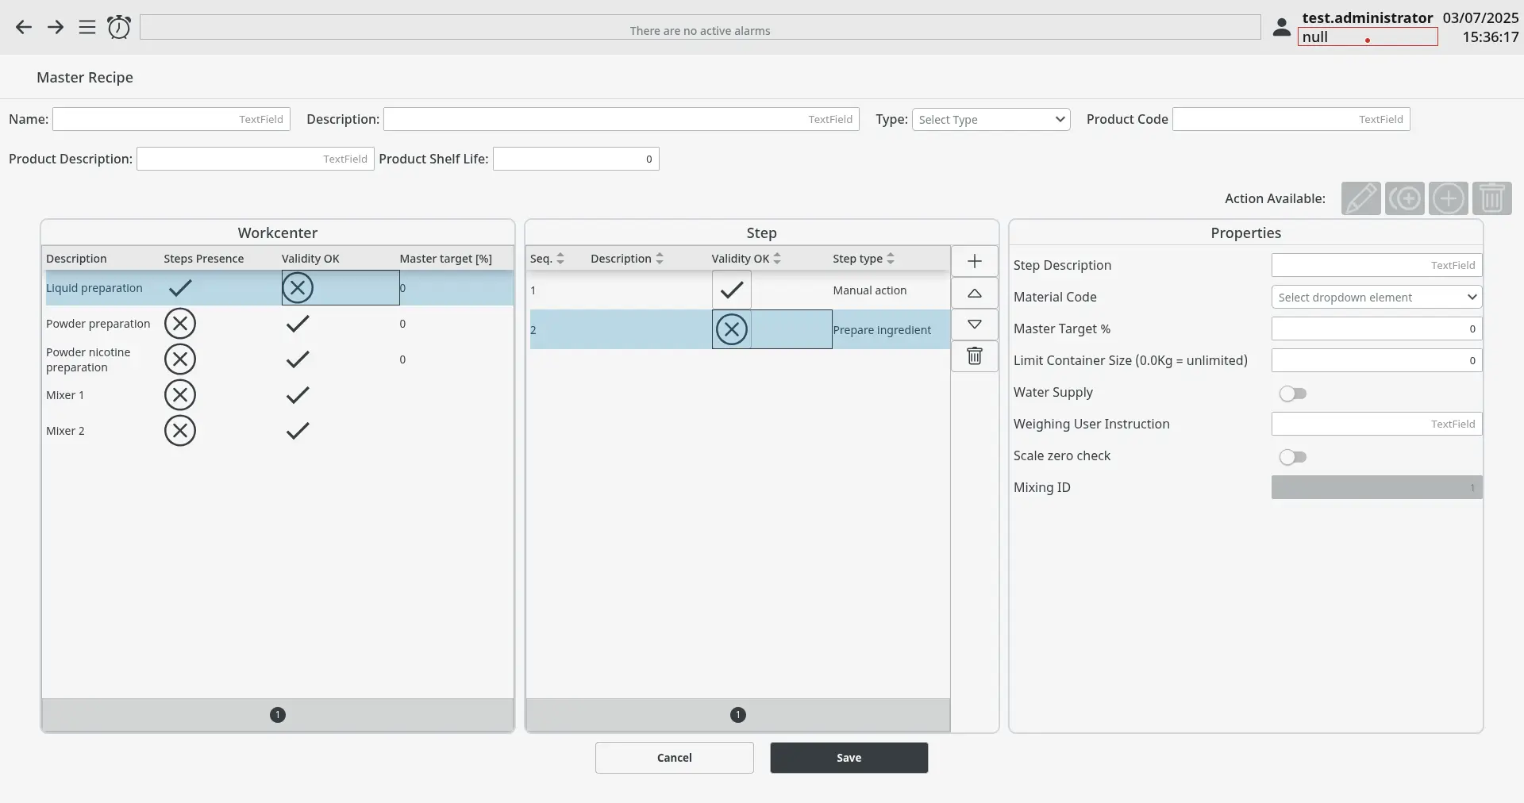
Task: Go back with the left arrow icon
Action: coord(24,28)
